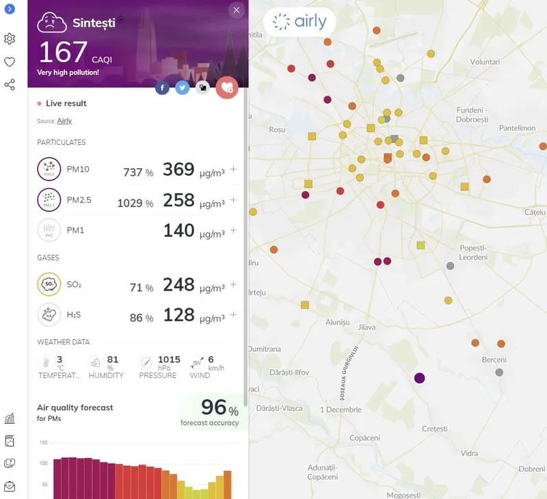
Task: Click the tallest dark-red forecast bar
Action: point(68,477)
